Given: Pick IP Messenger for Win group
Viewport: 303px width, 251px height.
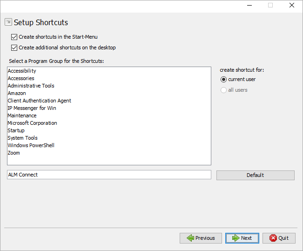Looking at the screenshot, I should [32, 108].
